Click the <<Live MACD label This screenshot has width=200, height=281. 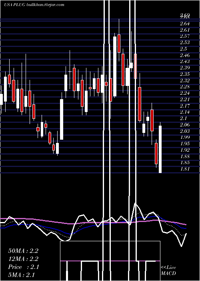click(168, 271)
